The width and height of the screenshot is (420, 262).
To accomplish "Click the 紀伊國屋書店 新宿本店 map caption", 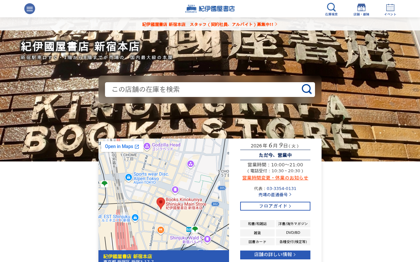I will pyautogui.click(x=128, y=256).
